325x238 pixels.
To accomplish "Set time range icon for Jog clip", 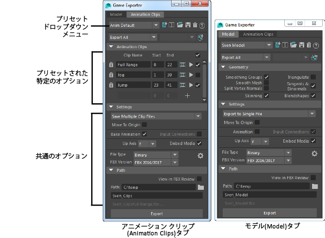I will pos(183,75).
